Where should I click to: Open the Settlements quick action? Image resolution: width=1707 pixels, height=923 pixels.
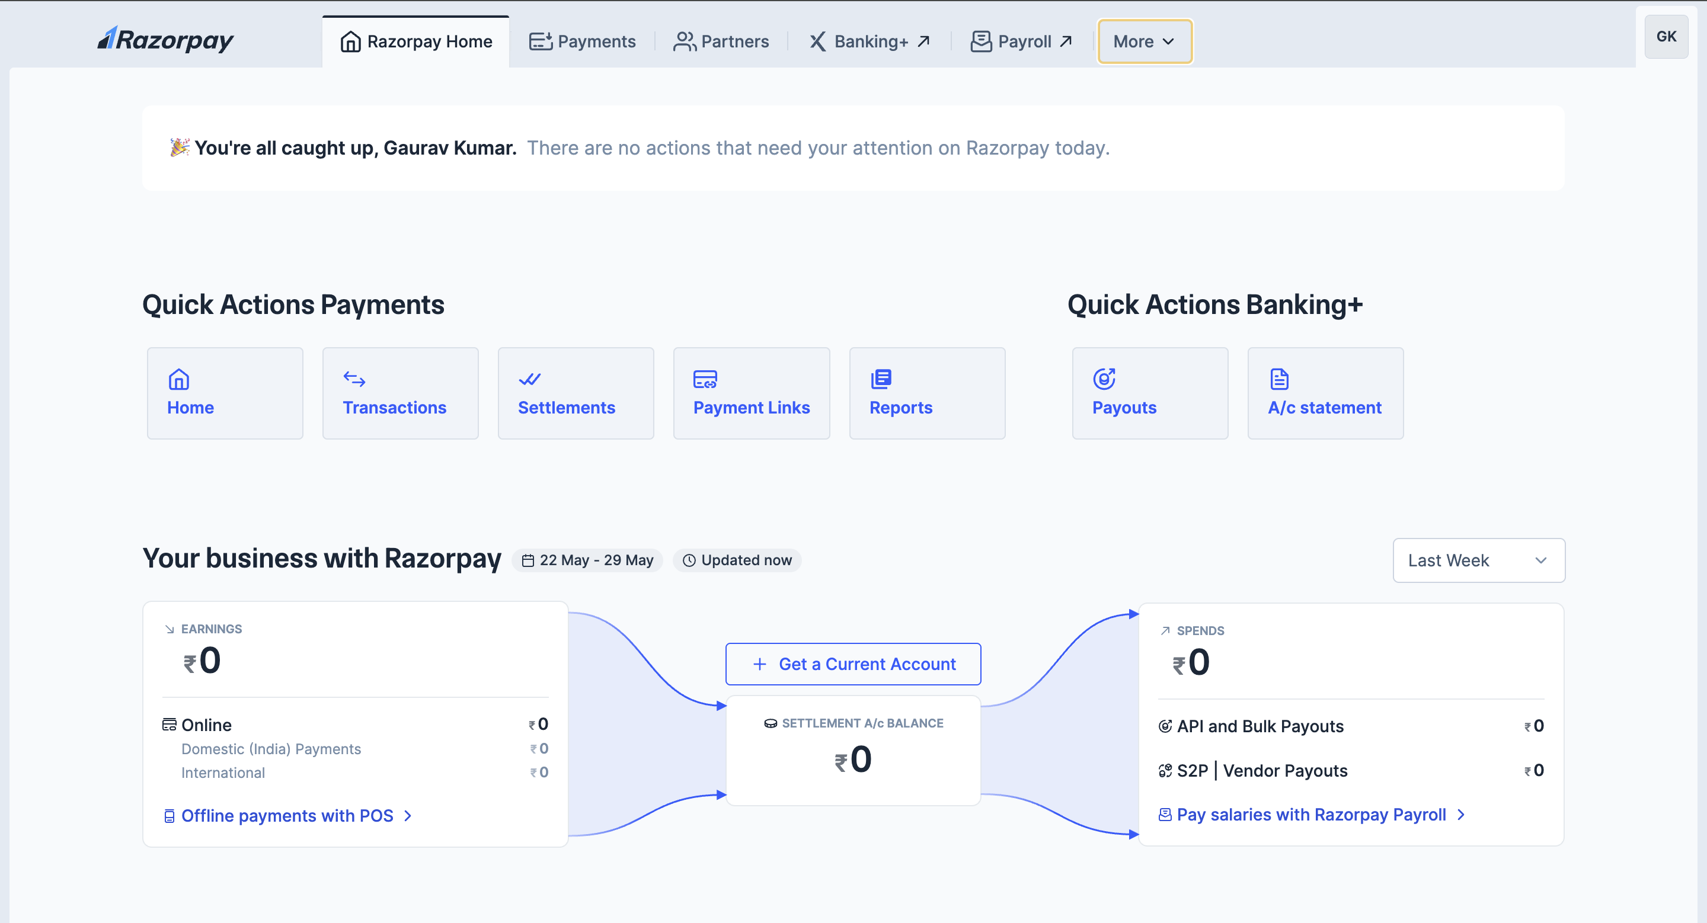[x=576, y=393]
